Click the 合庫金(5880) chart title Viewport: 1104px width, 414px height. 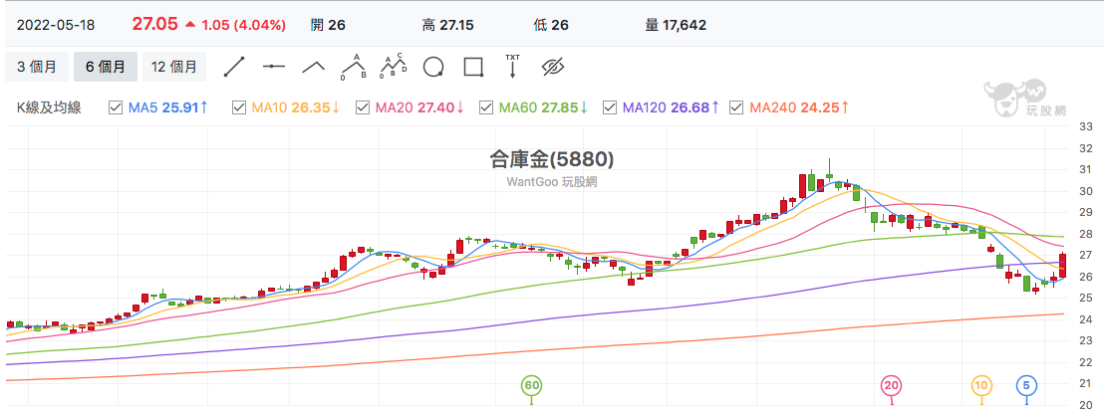click(552, 160)
